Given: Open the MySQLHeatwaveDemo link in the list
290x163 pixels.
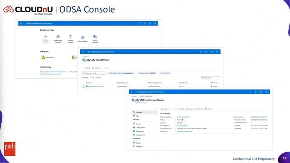Looking at the screenshot, I should click(96, 86).
